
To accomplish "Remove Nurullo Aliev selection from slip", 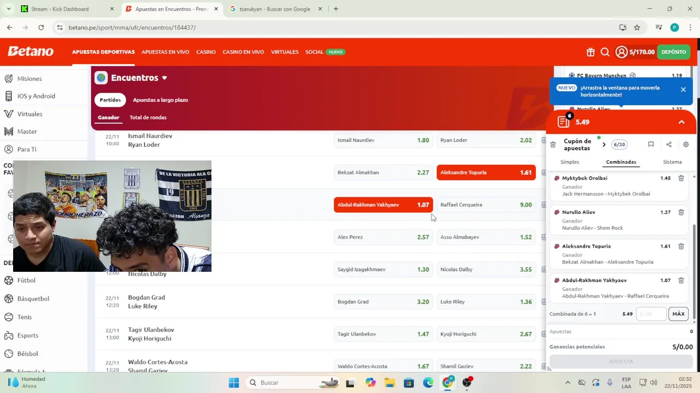I will (681, 212).
